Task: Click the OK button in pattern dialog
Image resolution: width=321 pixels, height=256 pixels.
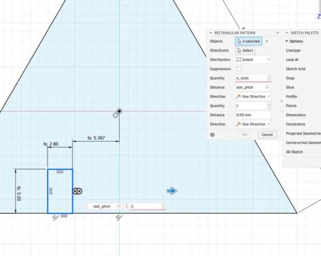Action: point(245,135)
